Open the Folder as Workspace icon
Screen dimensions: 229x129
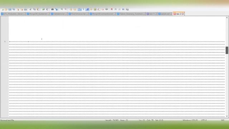click(x=103, y=10)
